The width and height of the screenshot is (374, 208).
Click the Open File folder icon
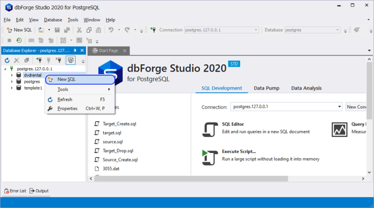(41, 30)
